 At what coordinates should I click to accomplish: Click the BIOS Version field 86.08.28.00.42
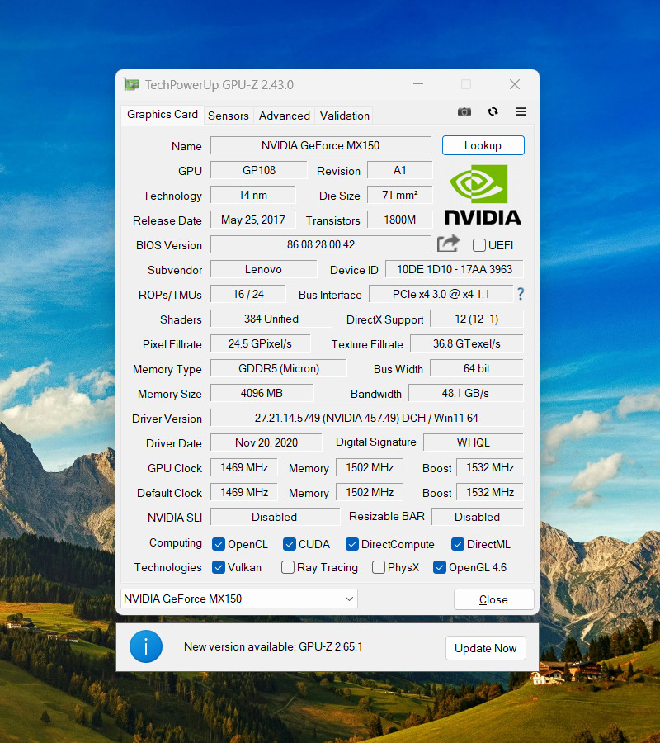(321, 244)
